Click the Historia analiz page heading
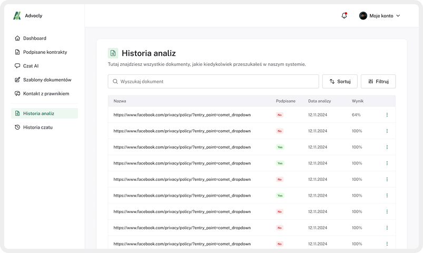Screen dimensions: 423x253 pos(149,53)
